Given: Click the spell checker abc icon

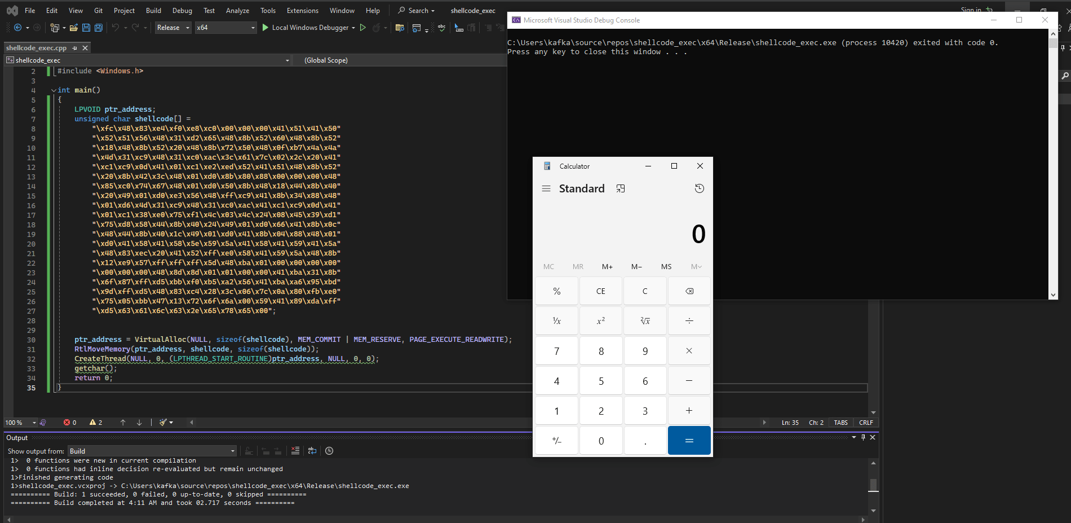Looking at the screenshot, I should [441, 28].
